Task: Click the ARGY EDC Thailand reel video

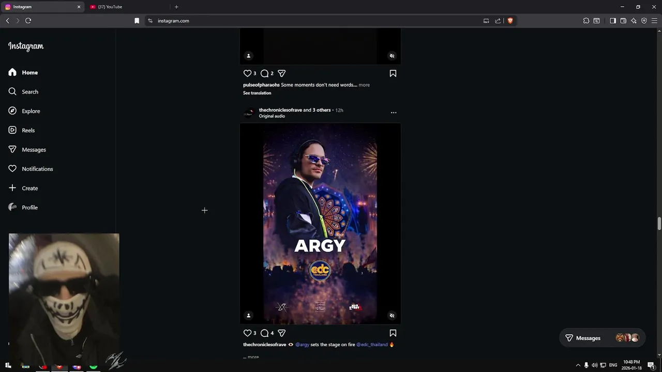Action: [x=320, y=224]
